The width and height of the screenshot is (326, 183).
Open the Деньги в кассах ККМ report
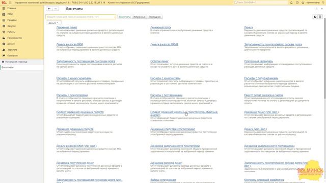point(69,44)
